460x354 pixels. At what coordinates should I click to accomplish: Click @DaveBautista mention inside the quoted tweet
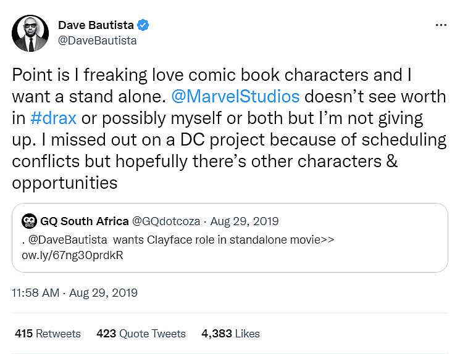(x=63, y=239)
